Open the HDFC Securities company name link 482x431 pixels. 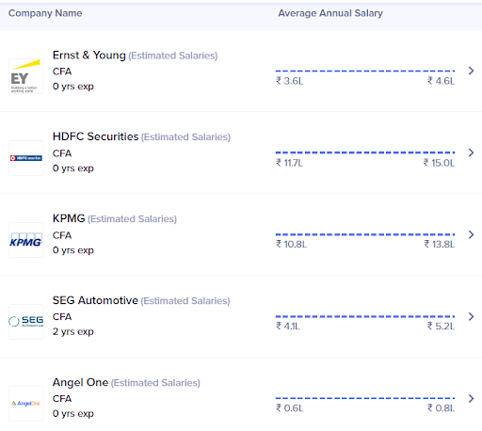tap(95, 136)
